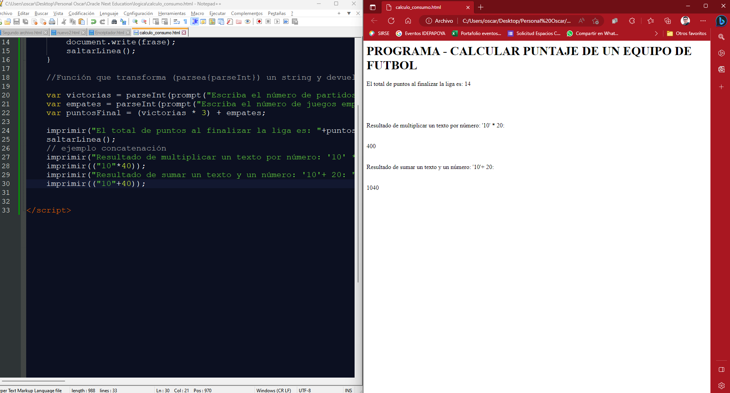Viewport: 730px width, 393px height.
Task: Open the Edge extensions puzzle icon
Action: (x=632, y=21)
